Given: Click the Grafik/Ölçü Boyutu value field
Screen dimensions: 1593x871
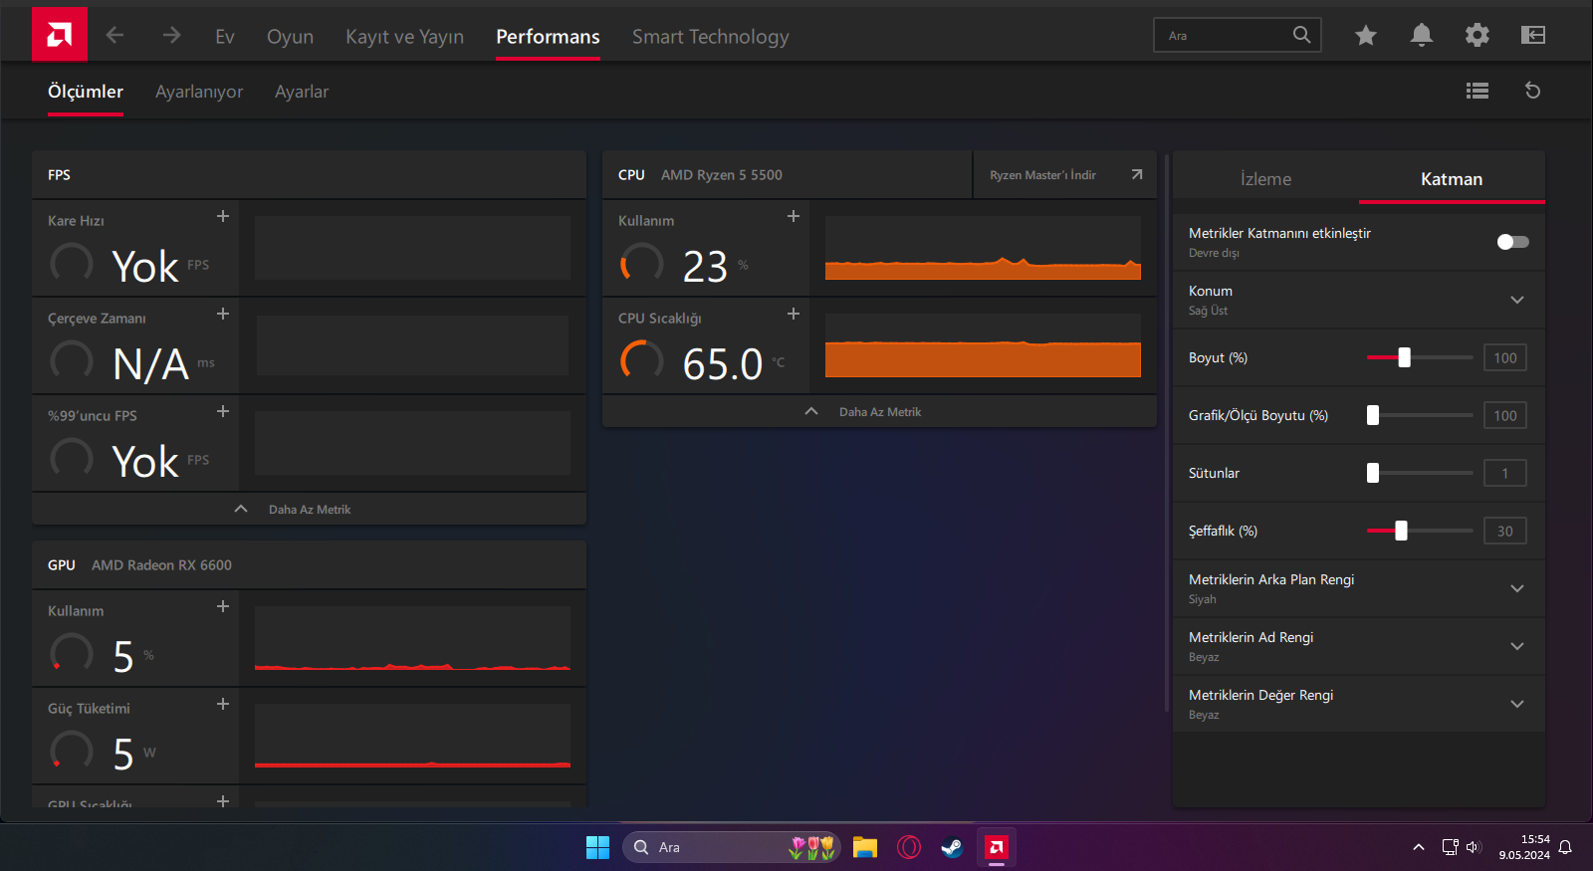Looking at the screenshot, I should click(1505, 415).
